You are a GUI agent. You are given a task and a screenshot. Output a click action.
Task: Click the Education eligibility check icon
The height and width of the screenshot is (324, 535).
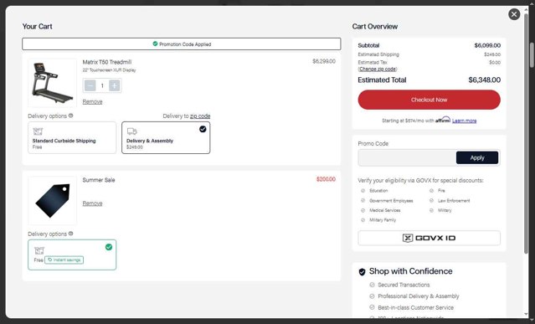tap(363, 191)
